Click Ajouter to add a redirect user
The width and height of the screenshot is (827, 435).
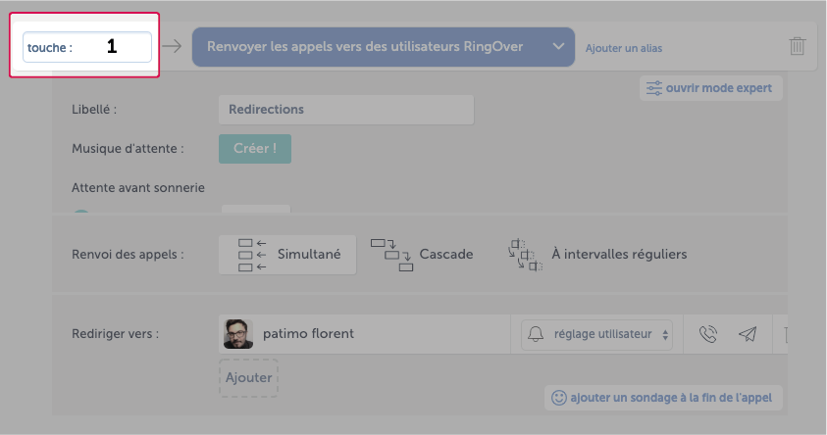[248, 377]
